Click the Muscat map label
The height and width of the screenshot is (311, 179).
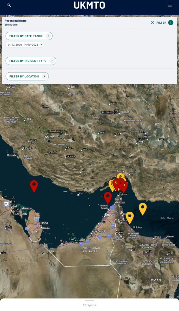click(170, 236)
